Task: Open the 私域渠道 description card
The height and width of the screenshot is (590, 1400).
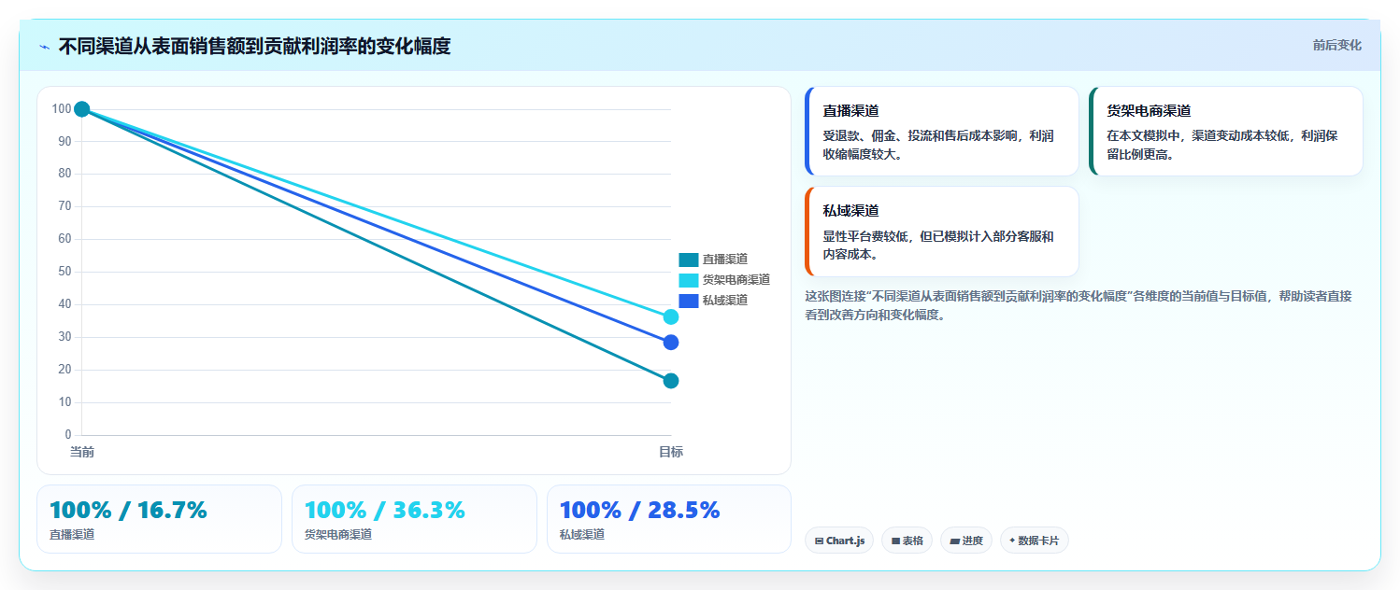Action: (942, 232)
